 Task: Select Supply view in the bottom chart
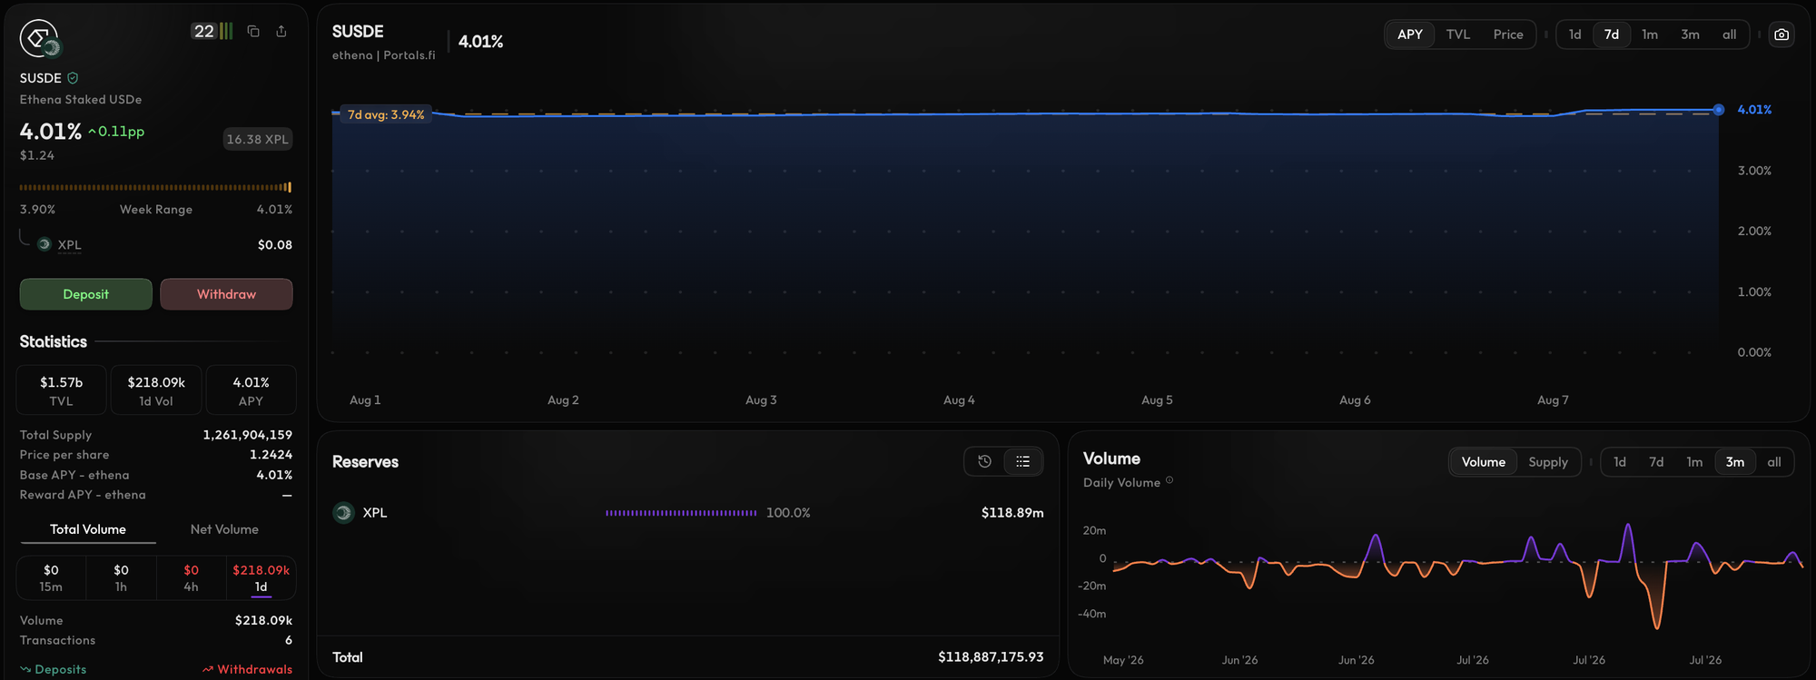click(x=1548, y=462)
